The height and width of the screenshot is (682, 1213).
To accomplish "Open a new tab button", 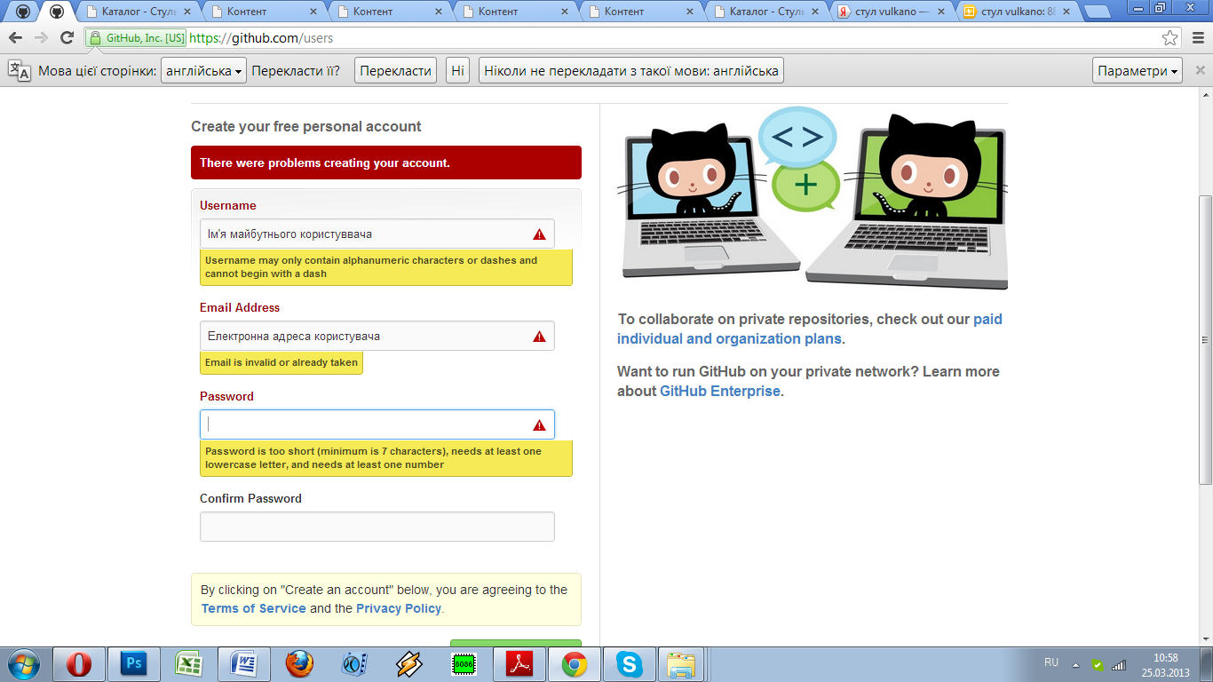I will click(x=1097, y=12).
